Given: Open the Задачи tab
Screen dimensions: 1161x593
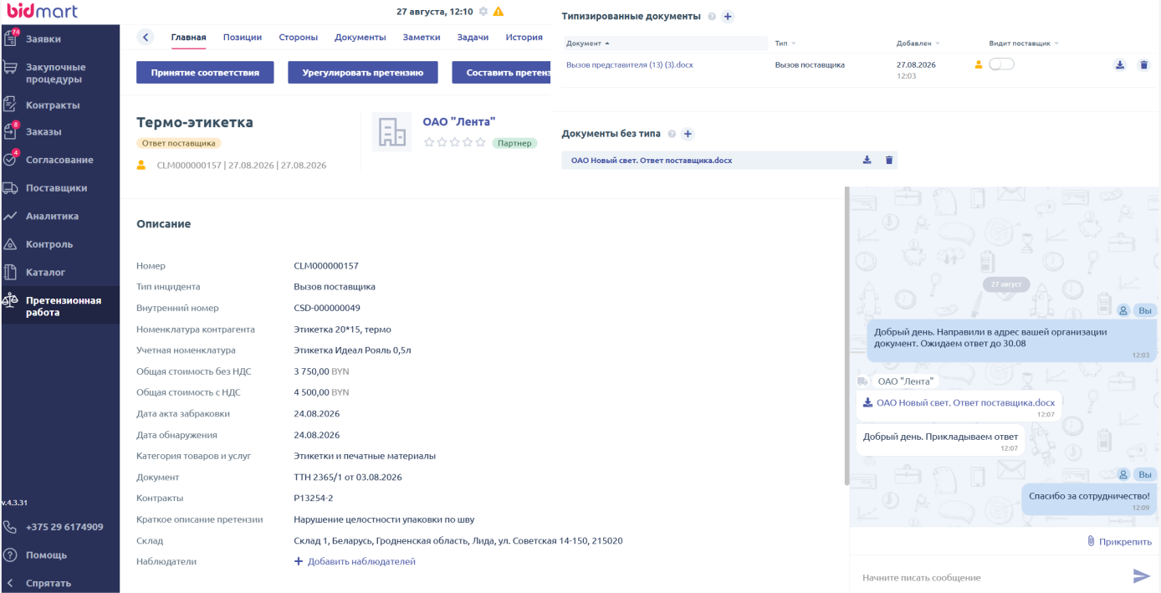Looking at the screenshot, I should (473, 37).
